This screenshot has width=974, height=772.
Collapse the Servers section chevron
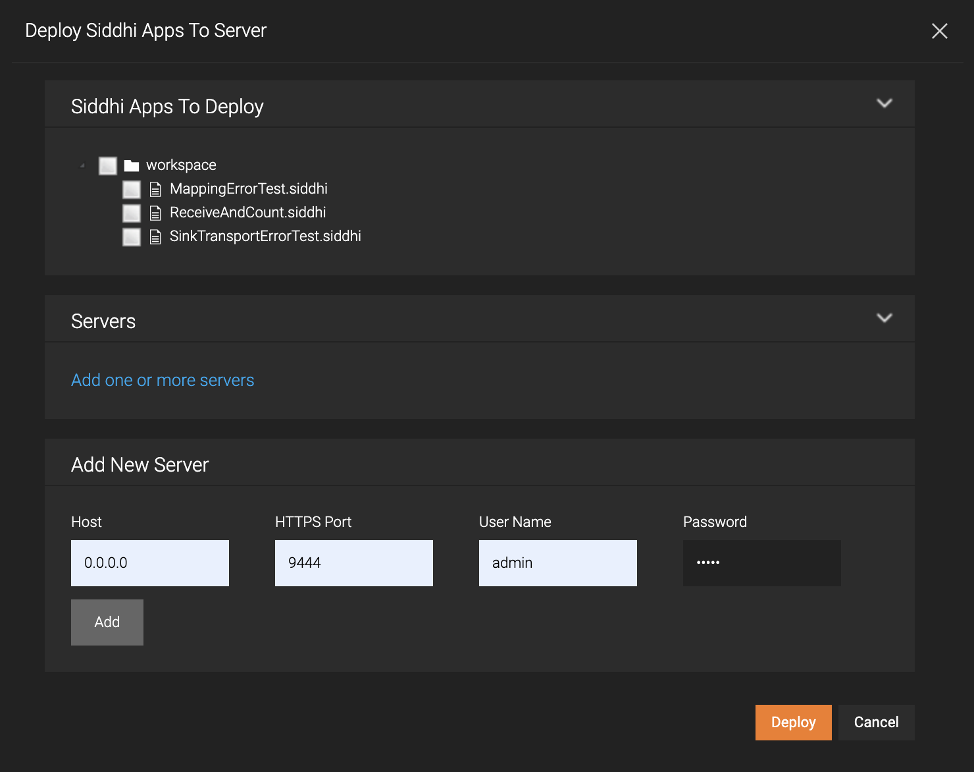pos(884,317)
